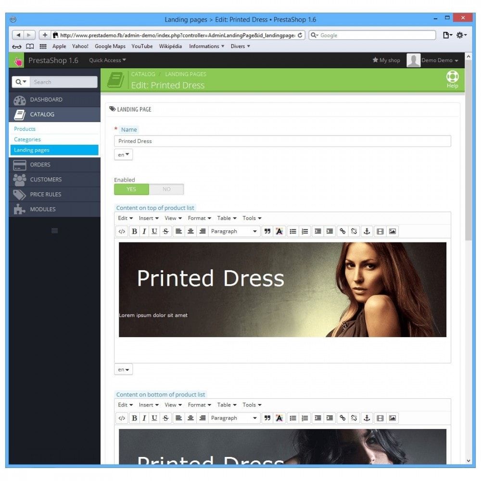The height and width of the screenshot is (481, 481).
Task: Open Customers section in sidebar
Action: (x=55, y=179)
